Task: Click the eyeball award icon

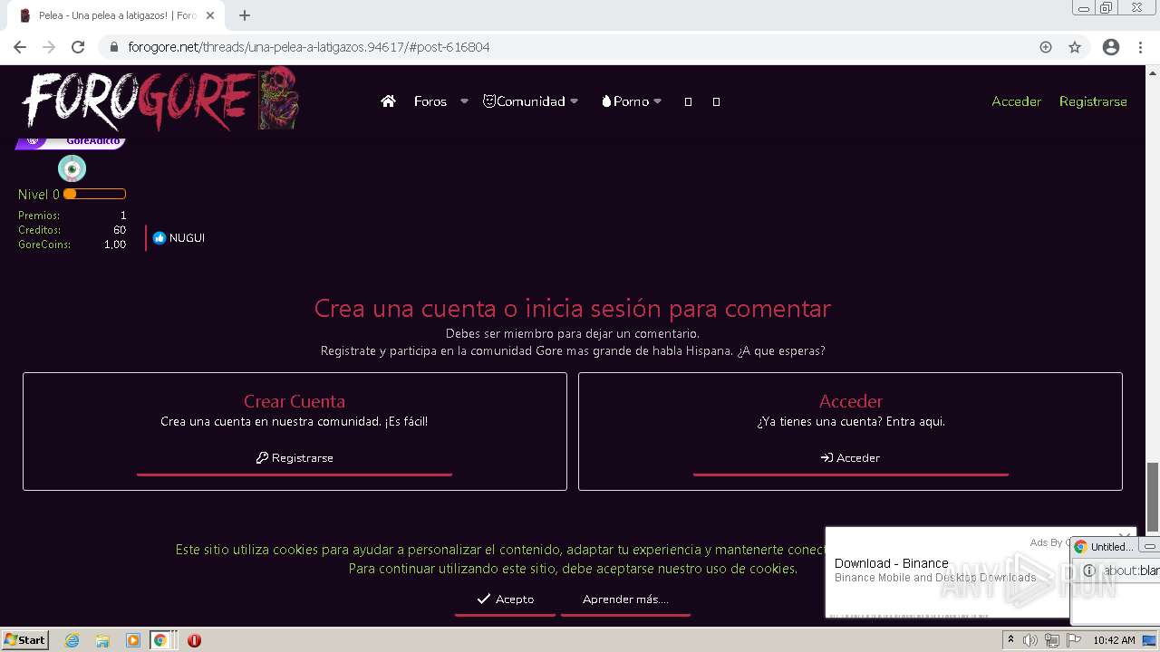Action: coord(72,168)
